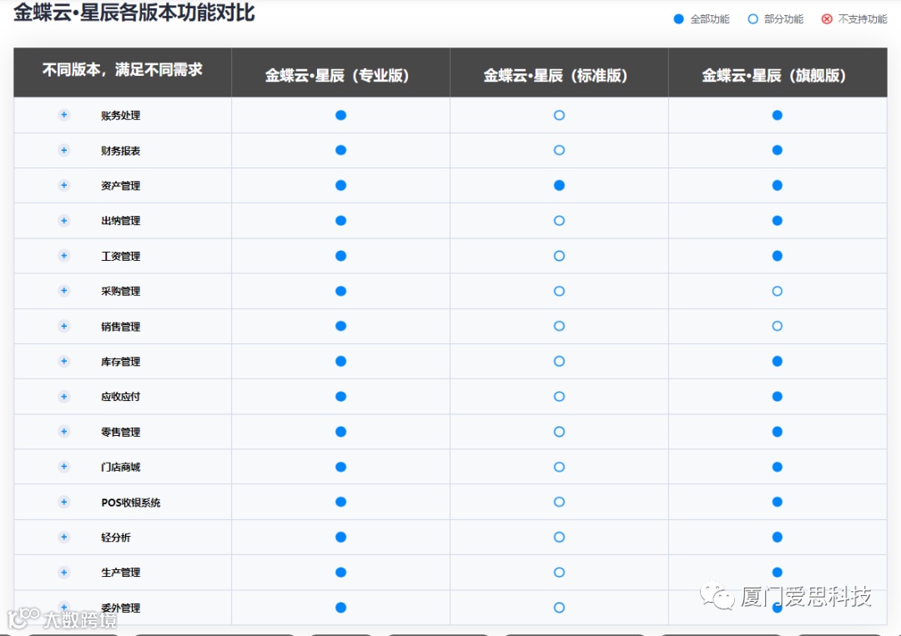Click the 门店商城 label
The image size is (901, 636).
pyautogui.click(x=121, y=468)
